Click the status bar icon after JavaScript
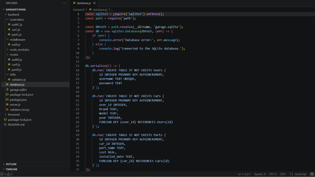The height and width of the screenshot is (177, 315). click(312, 174)
